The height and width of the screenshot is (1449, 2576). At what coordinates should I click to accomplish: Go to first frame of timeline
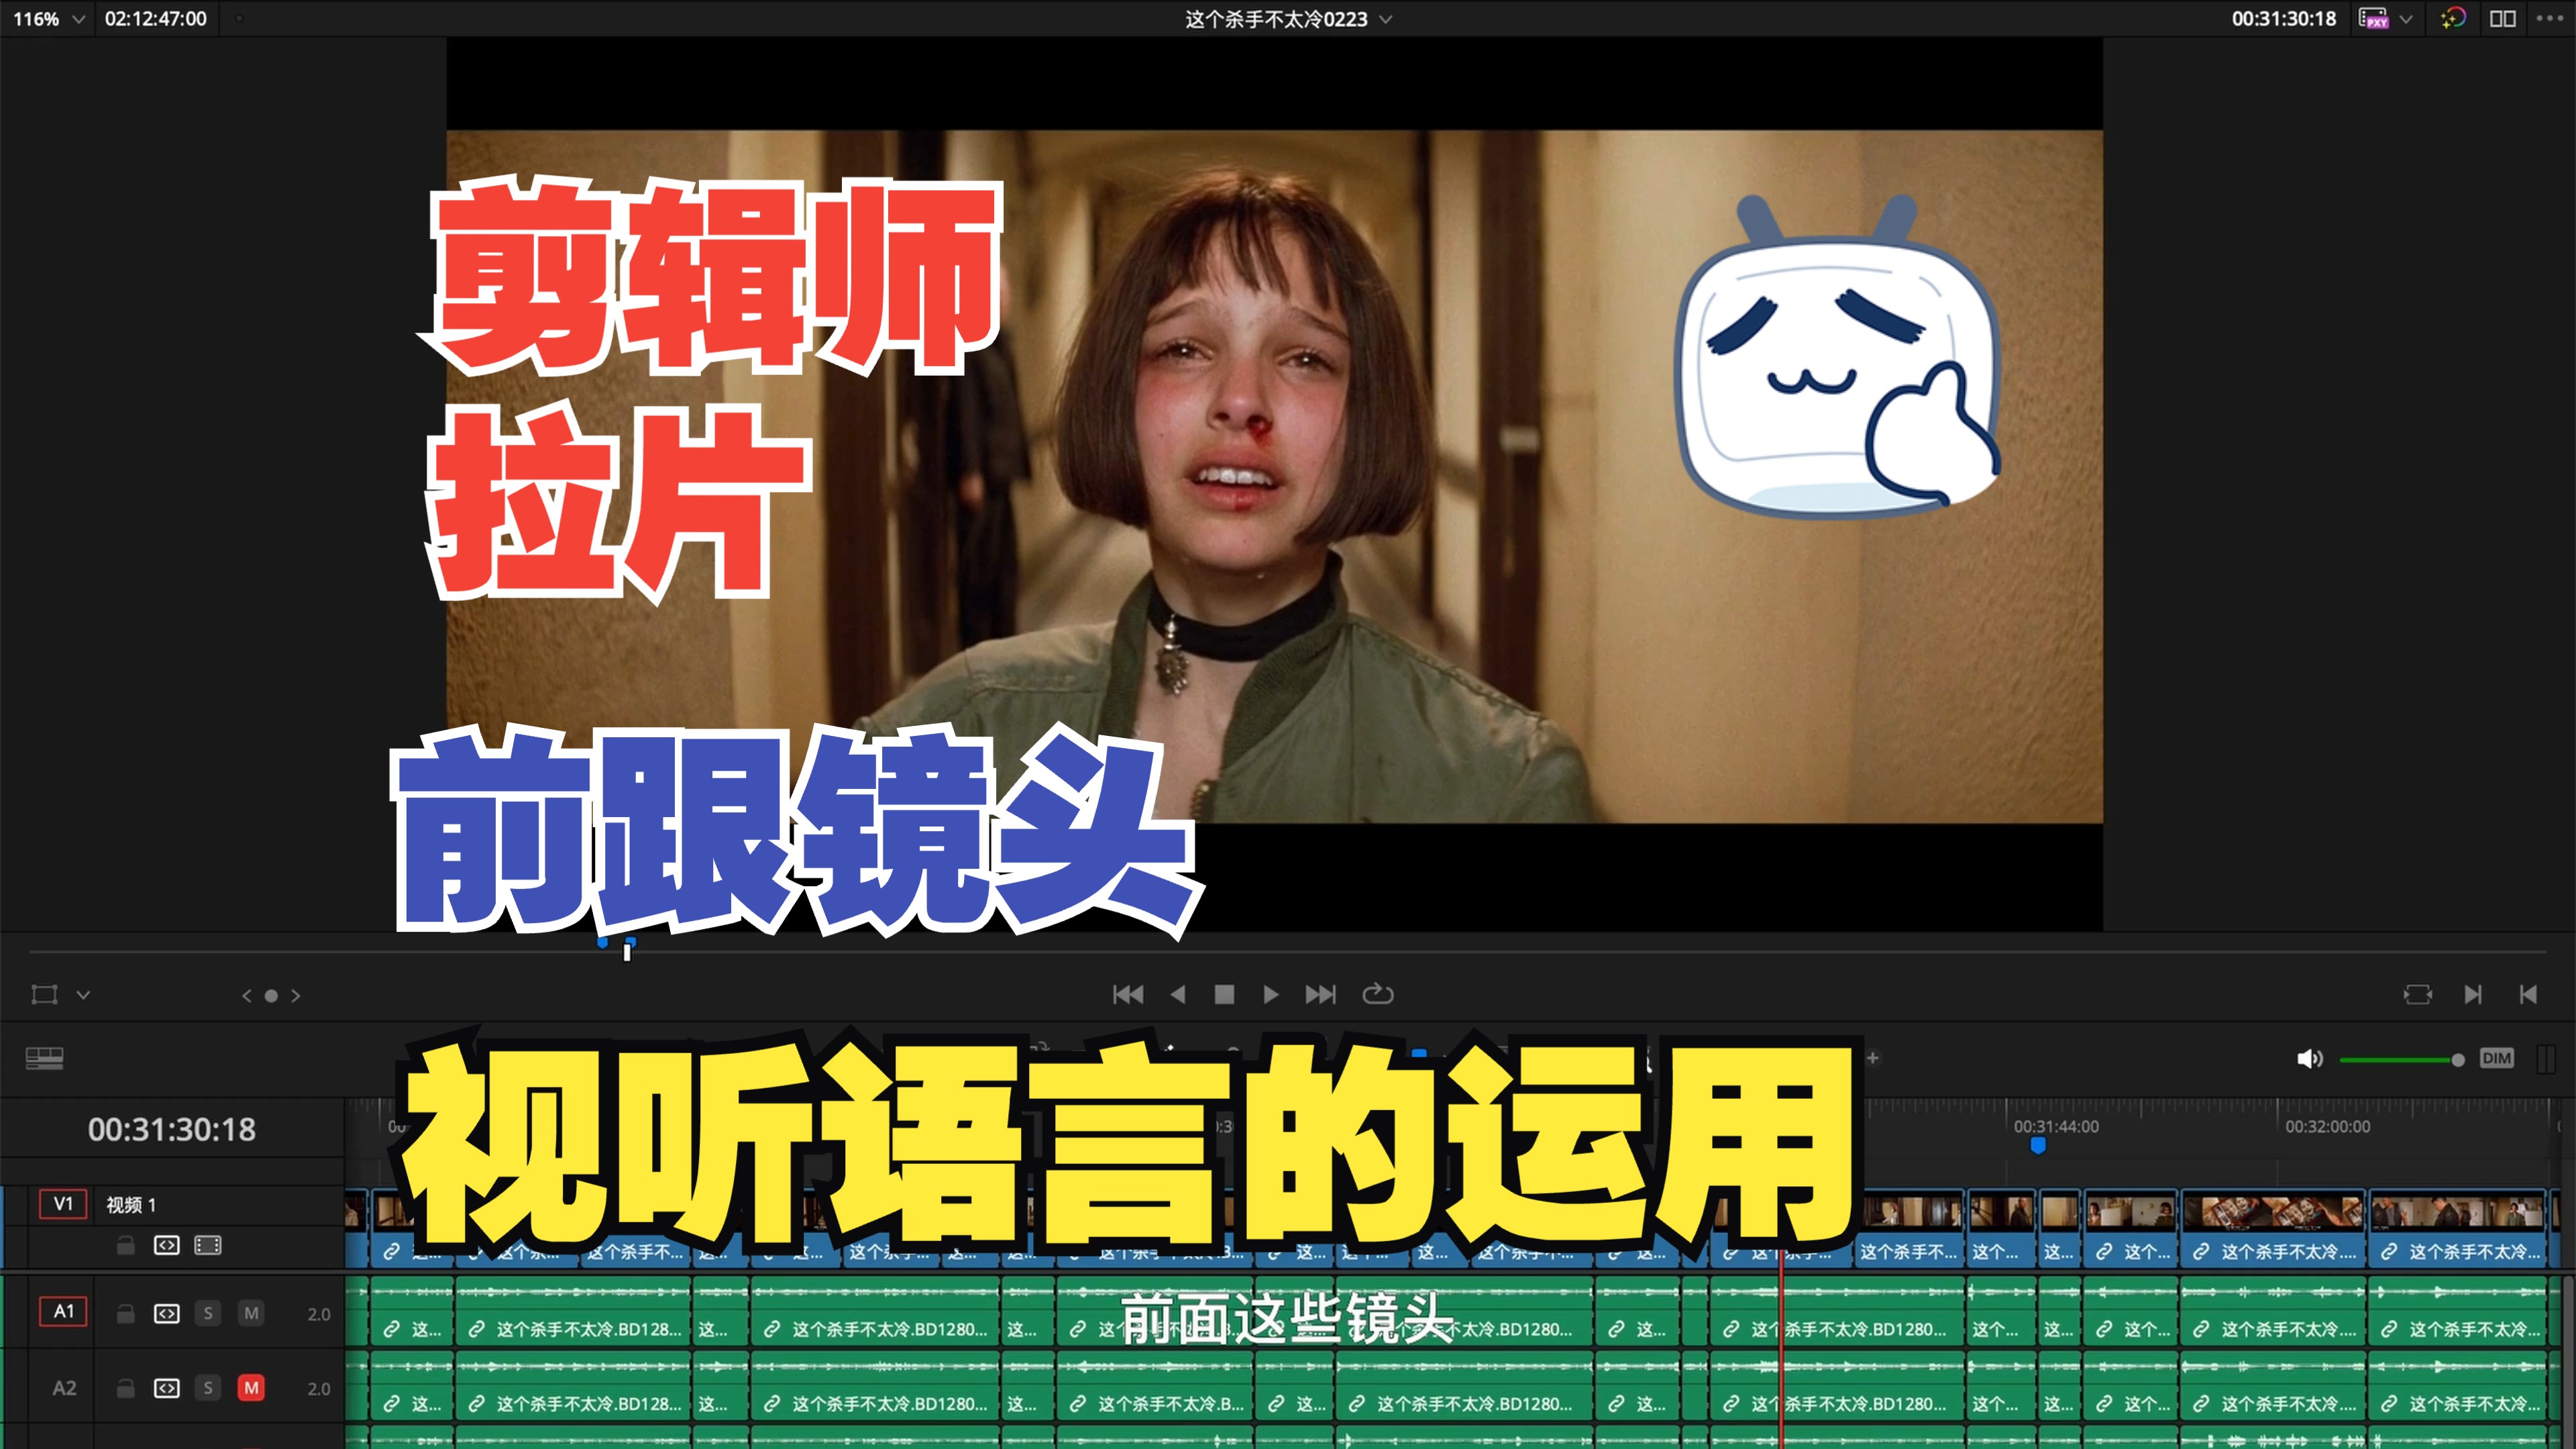(x=1128, y=994)
